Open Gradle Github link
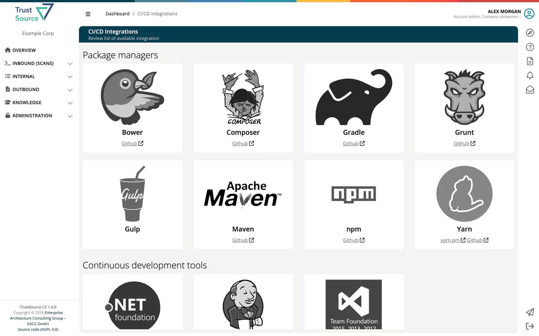The height and width of the screenshot is (336, 539). click(x=354, y=143)
